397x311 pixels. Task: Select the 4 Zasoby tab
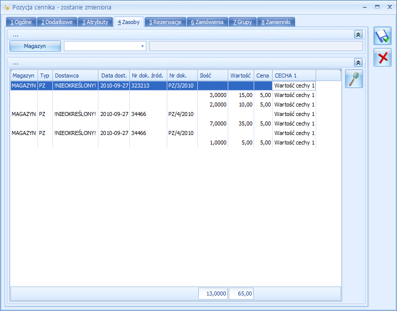pyautogui.click(x=129, y=22)
